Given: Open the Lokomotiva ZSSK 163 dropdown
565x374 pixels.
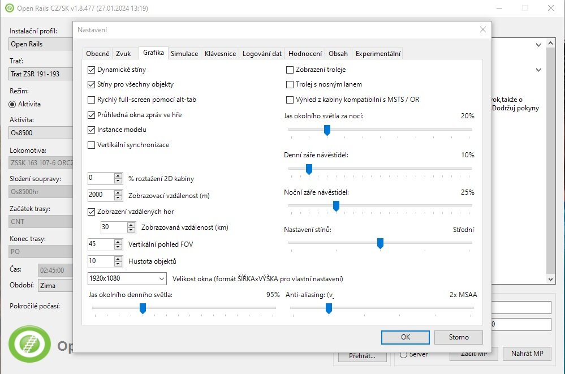Looking at the screenshot, I should (x=41, y=162).
